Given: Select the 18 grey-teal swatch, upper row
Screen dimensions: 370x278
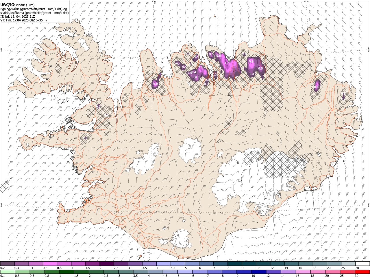Looking at the screenshot, I should (319, 264).
